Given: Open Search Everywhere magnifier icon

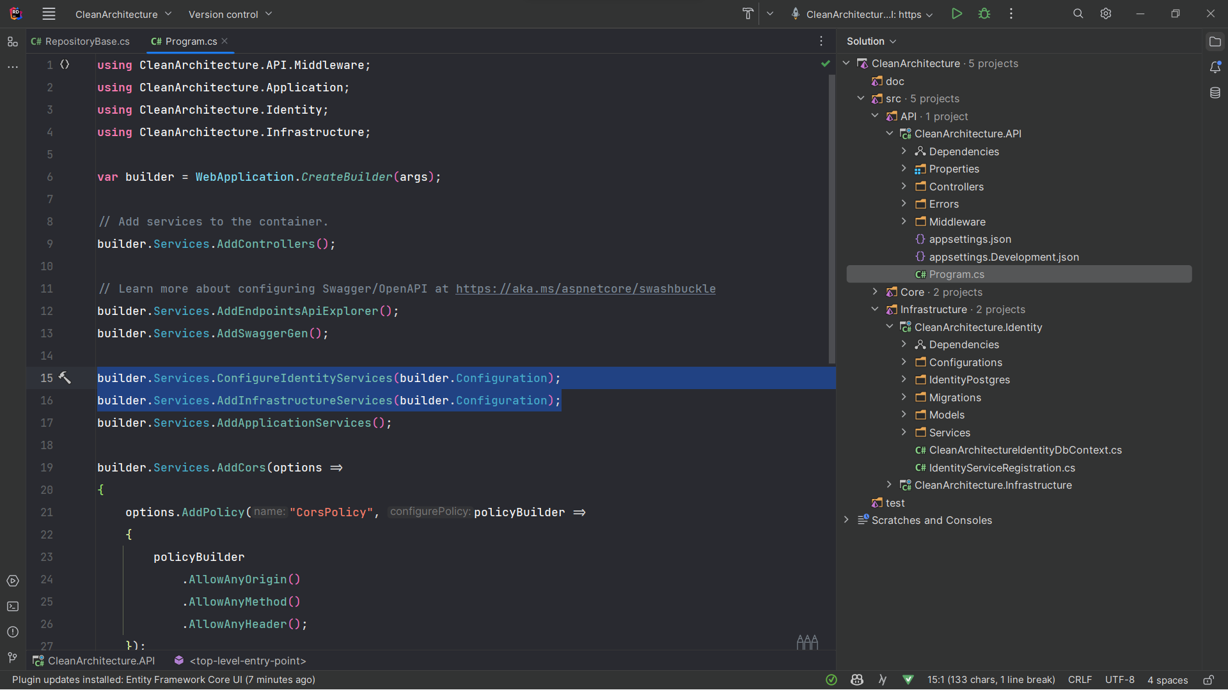Looking at the screenshot, I should point(1078,14).
